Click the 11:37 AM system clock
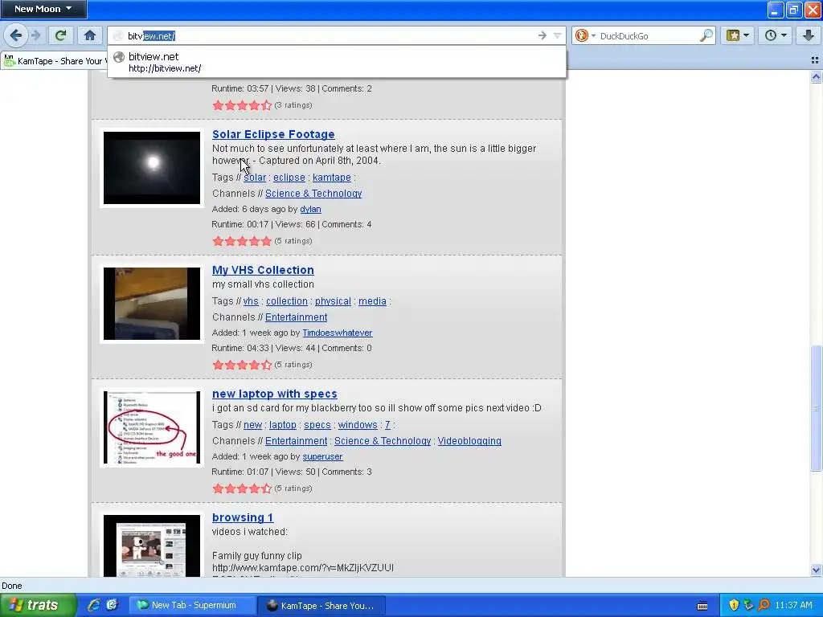 (793, 605)
